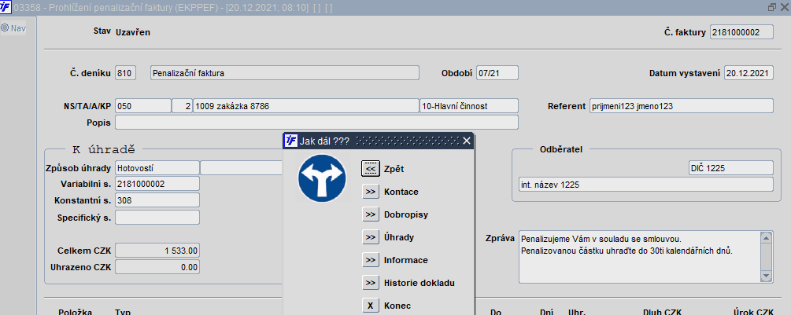
Task: Click the 10-Hlavní činnost field
Action: tap(468, 106)
